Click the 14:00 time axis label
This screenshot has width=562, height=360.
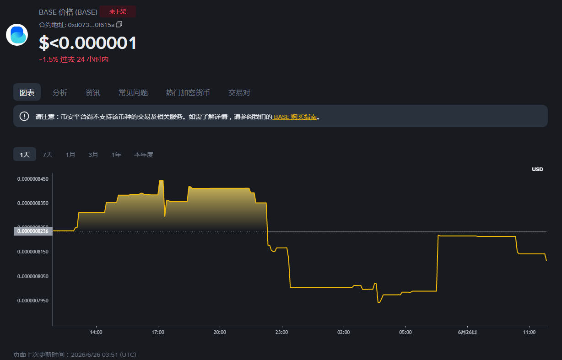(x=96, y=332)
